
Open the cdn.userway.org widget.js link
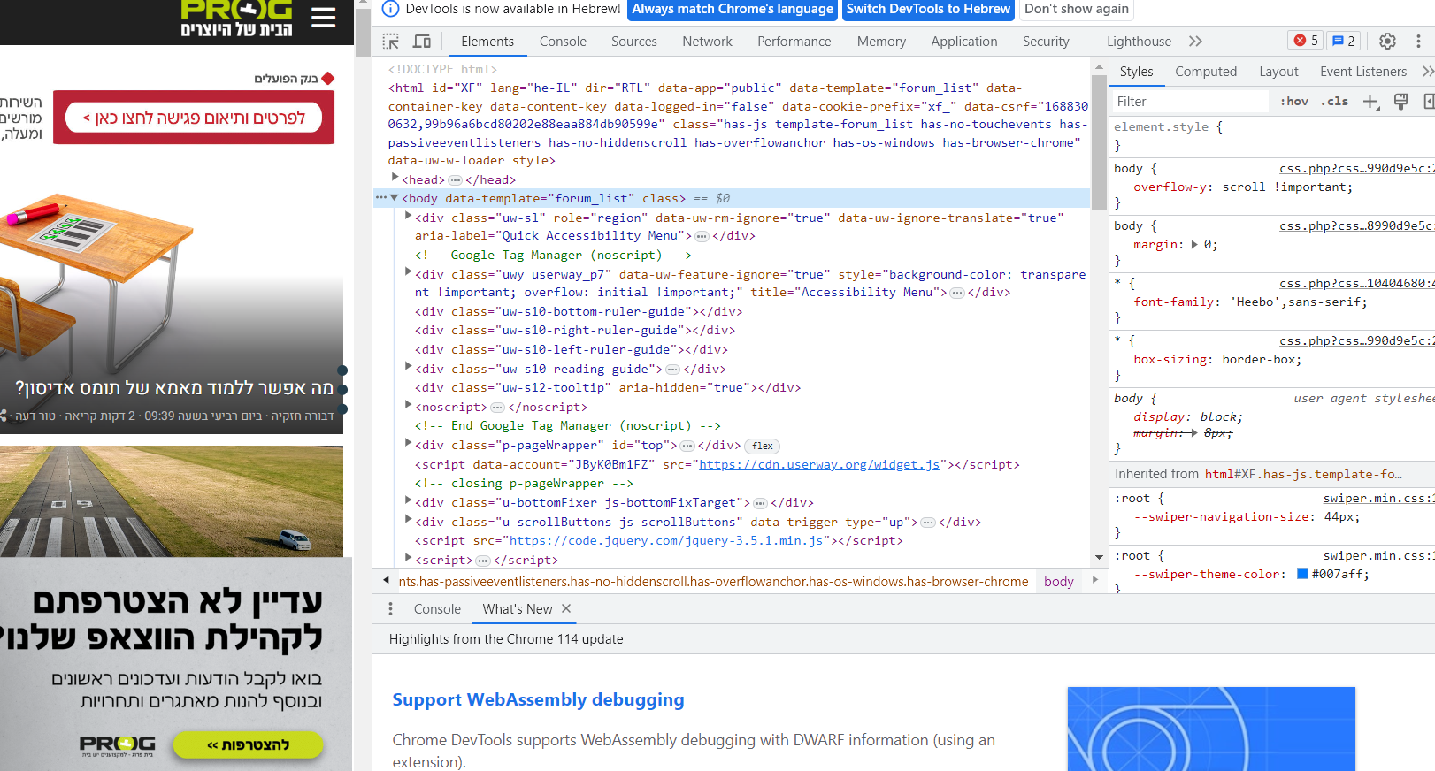[x=819, y=465]
